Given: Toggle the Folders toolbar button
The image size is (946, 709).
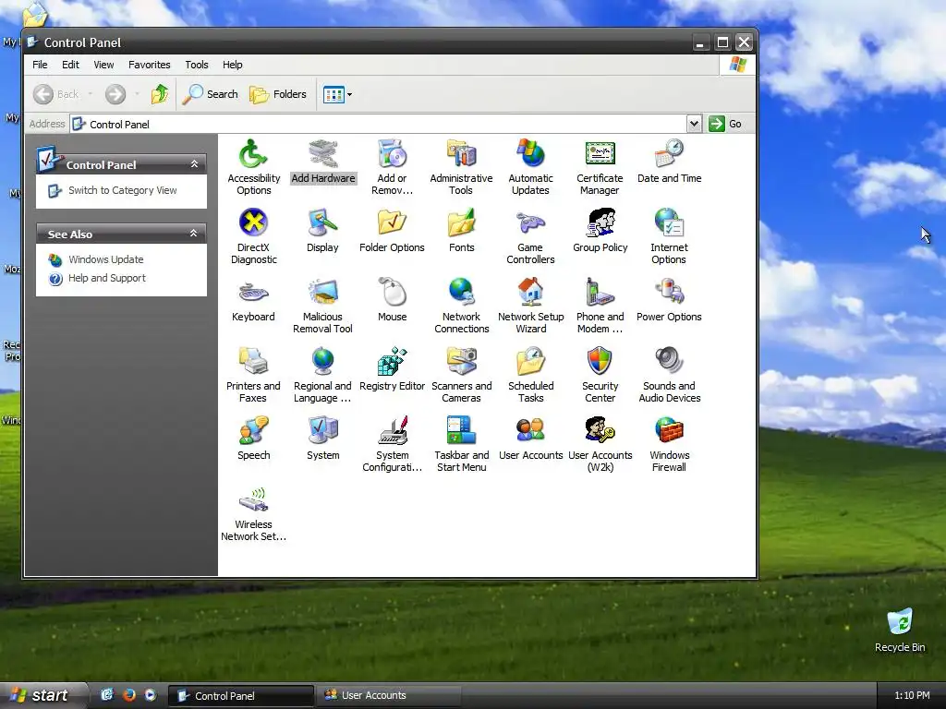Looking at the screenshot, I should pyautogui.click(x=278, y=94).
